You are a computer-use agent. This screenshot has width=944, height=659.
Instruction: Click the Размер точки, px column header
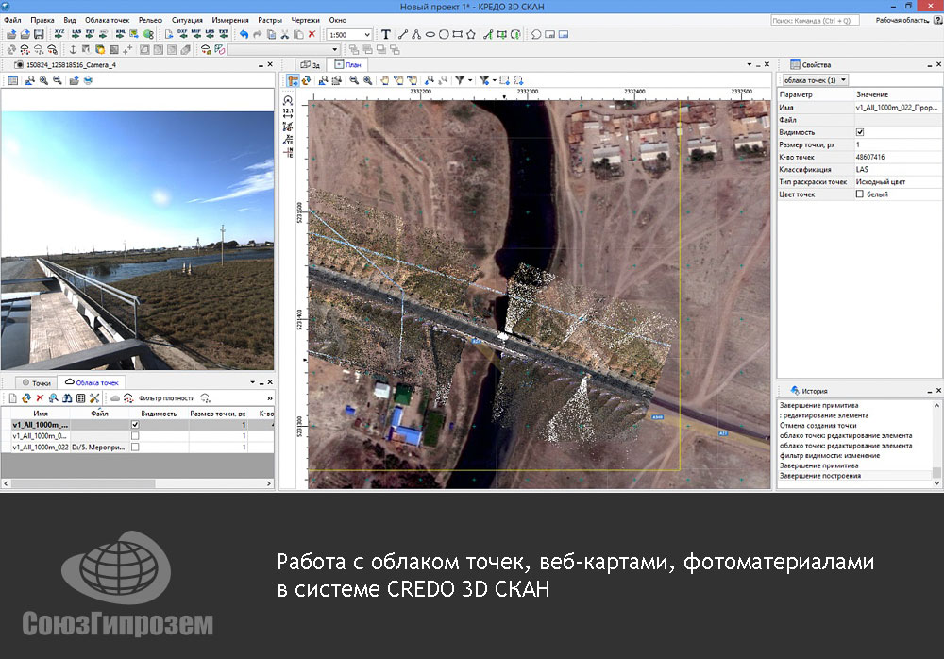pos(218,414)
